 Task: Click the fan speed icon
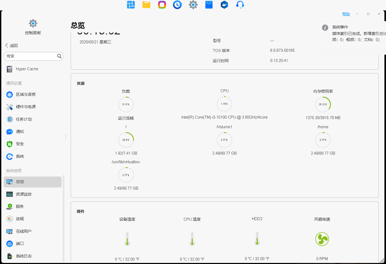(322, 239)
